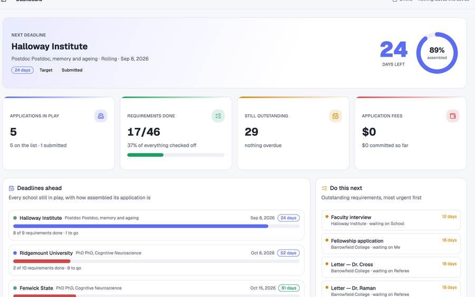Click the large 24 days left counter
The height and width of the screenshot is (297, 475).
click(394, 50)
